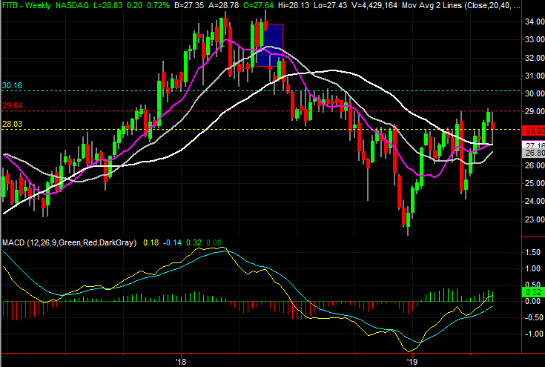Click the 34.00 price axis label
The image size is (545, 367).
[535, 22]
